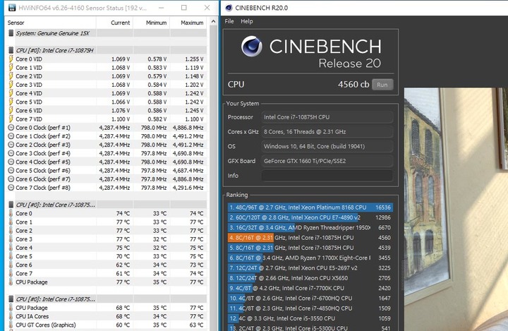Select the Sensor column header
The height and width of the screenshot is (331, 508).
pos(51,23)
